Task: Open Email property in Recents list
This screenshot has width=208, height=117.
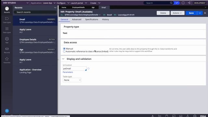Action: coord(35,21)
